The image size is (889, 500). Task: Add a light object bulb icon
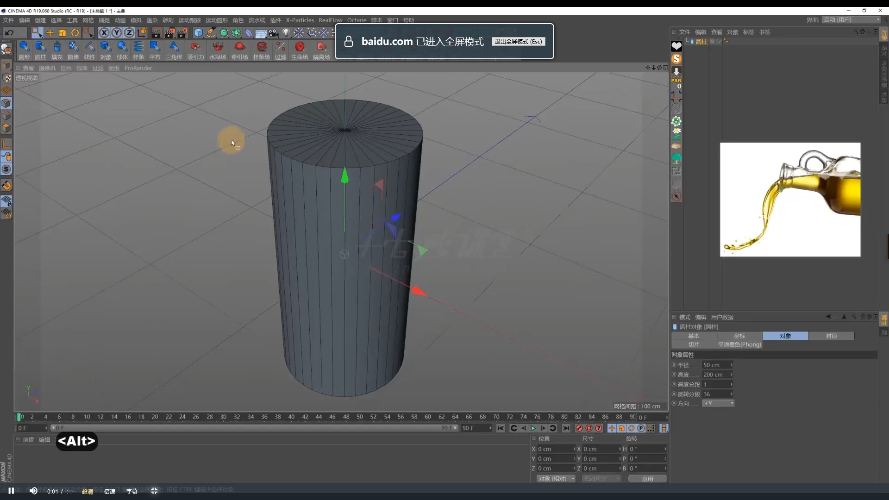[x=286, y=33]
